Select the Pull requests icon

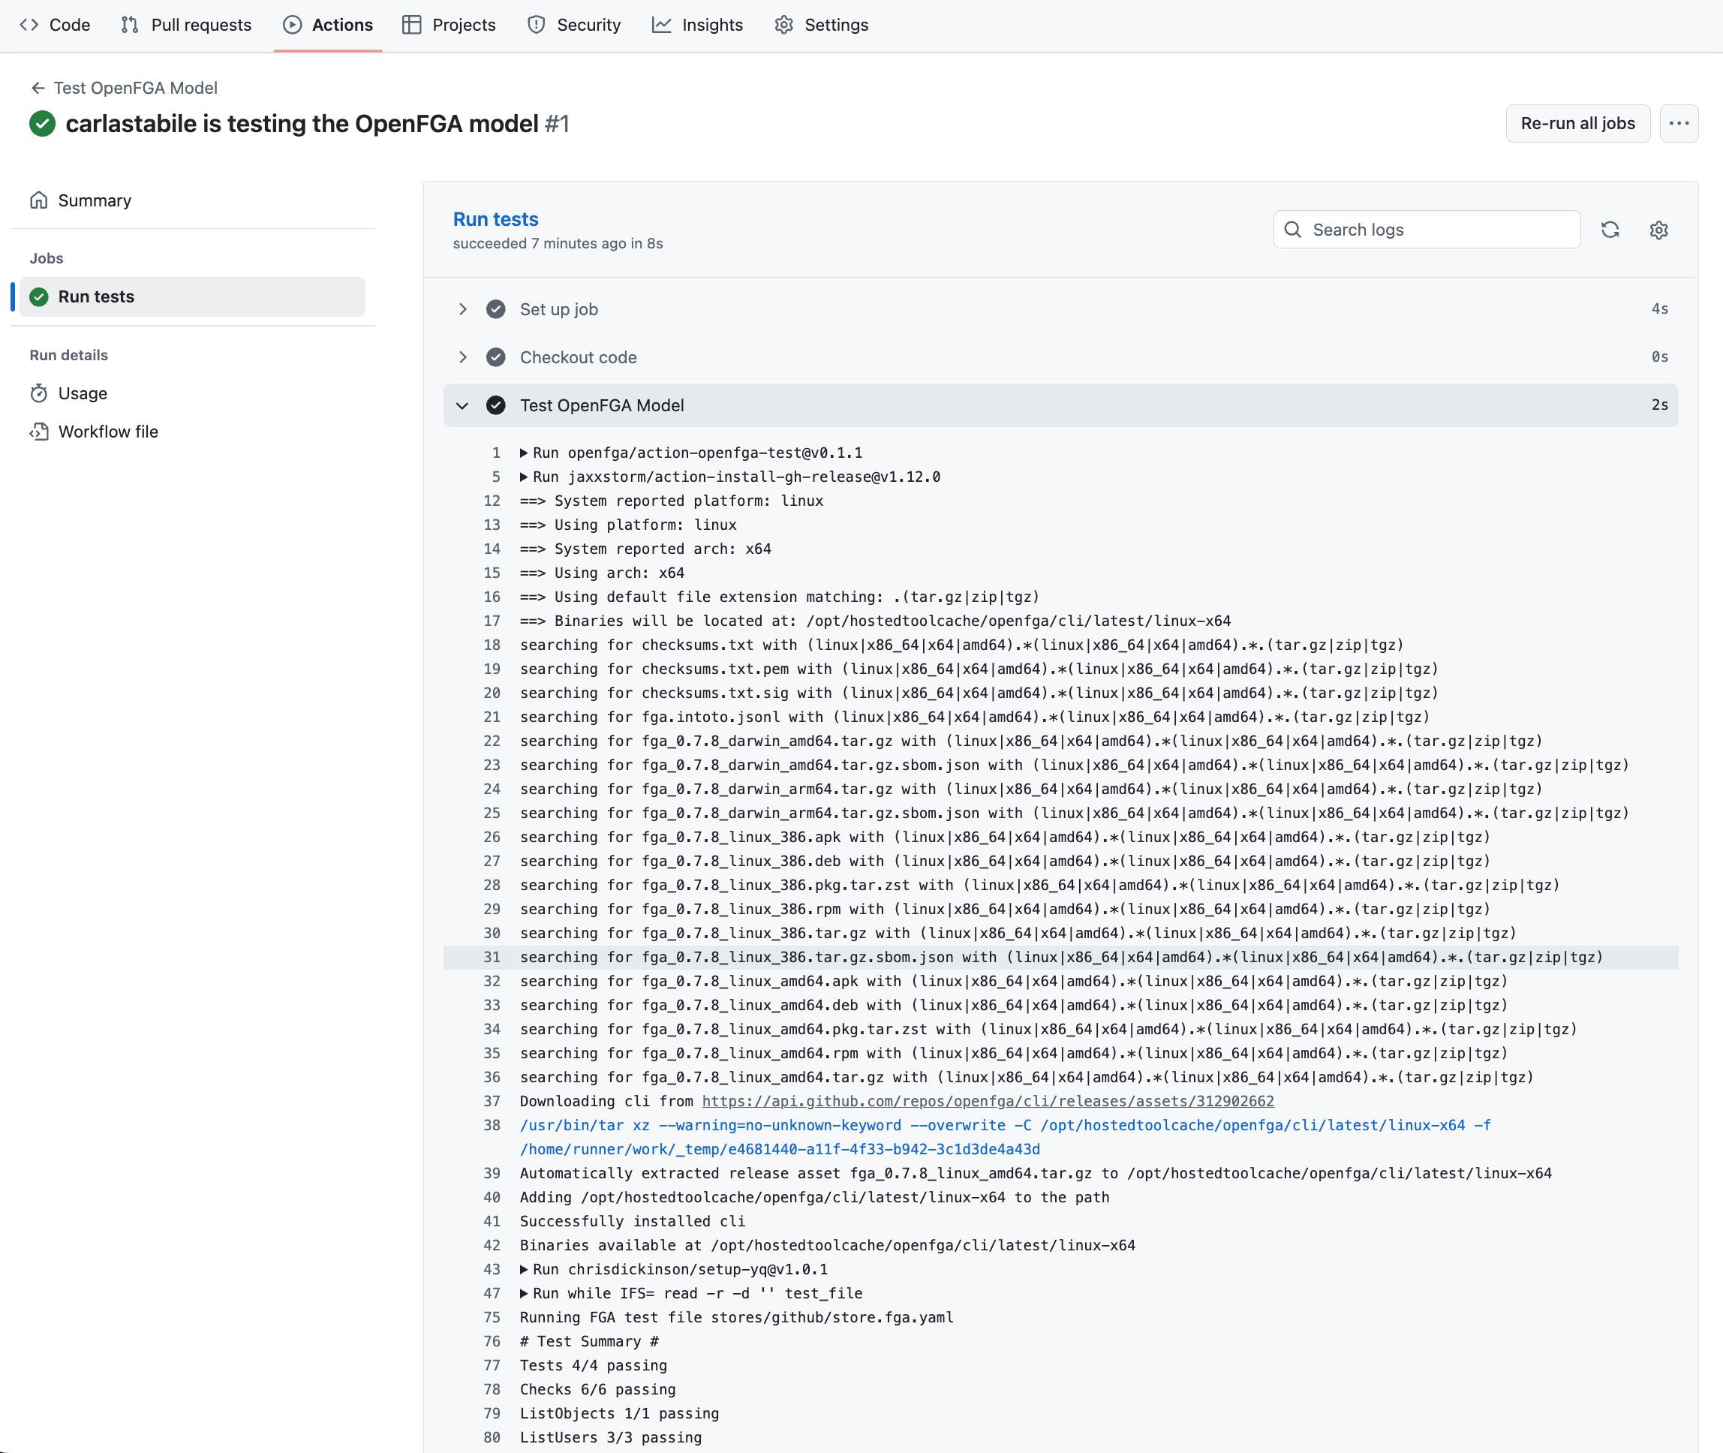pyautogui.click(x=129, y=25)
